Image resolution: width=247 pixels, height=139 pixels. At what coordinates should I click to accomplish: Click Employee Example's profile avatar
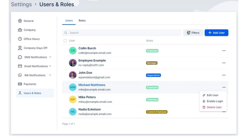73,63
